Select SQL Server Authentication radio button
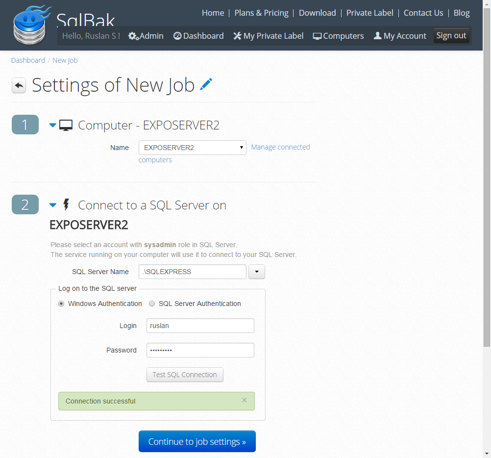The width and height of the screenshot is (491, 458). [152, 304]
